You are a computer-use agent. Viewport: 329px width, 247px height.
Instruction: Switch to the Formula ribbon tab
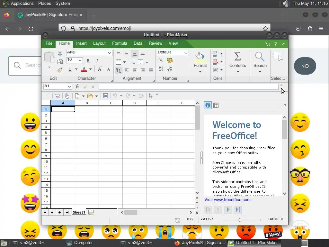coord(120,43)
